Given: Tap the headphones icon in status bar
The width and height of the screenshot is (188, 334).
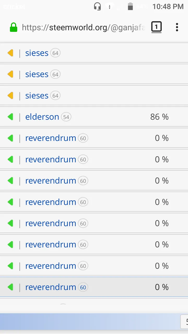Looking at the screenshot, I should click(97, 6).
